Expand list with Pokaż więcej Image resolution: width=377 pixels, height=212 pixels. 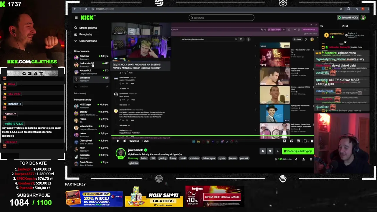(x=80, y=93)
